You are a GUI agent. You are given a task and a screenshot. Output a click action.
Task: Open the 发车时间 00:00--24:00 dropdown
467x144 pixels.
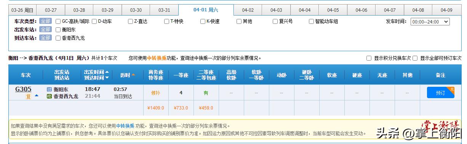tap(430, 22)
